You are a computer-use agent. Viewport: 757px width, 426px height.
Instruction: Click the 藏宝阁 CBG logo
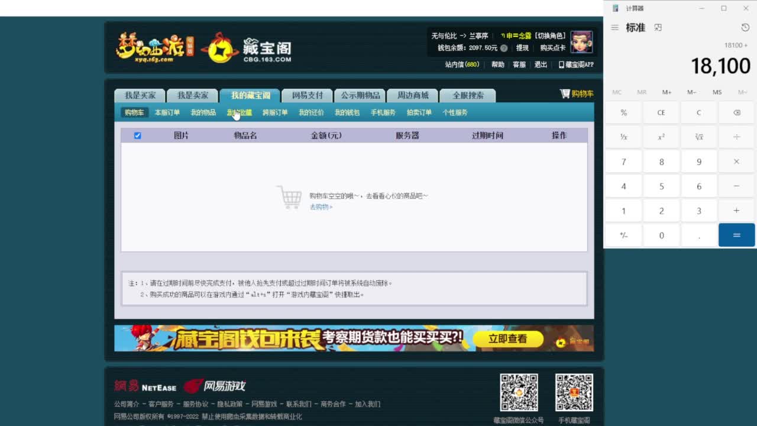tap(246, 49)
